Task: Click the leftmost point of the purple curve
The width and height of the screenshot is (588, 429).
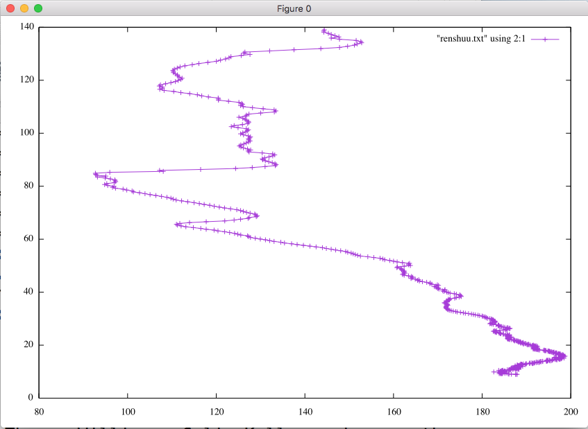Action: pos(95,174)
